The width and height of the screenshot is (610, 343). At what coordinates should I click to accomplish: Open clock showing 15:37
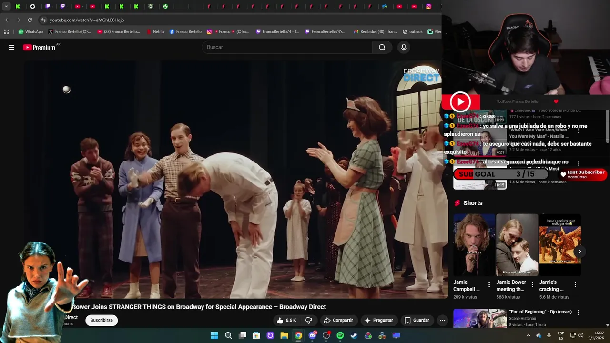click(599, 335)
